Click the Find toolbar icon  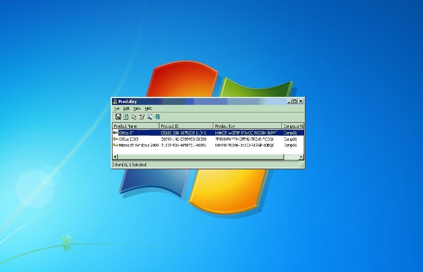pos(150,117)
